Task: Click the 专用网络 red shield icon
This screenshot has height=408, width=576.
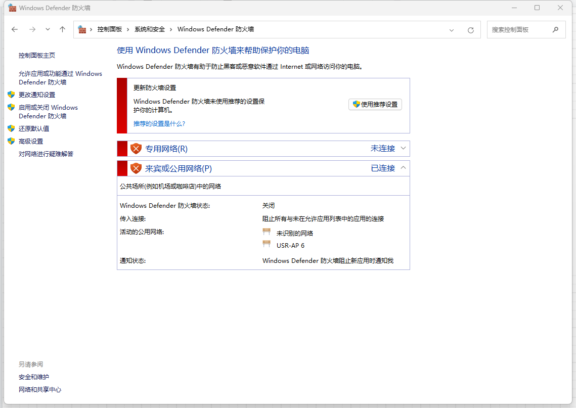Action: pos(136,149)
